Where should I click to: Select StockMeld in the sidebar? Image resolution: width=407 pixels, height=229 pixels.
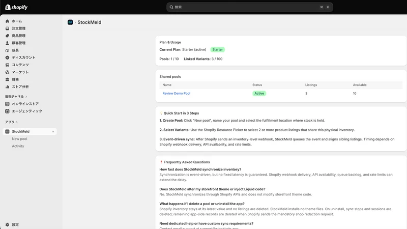[x=30, y=131]
